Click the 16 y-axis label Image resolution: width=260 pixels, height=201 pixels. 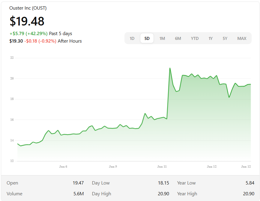point(12,120)
